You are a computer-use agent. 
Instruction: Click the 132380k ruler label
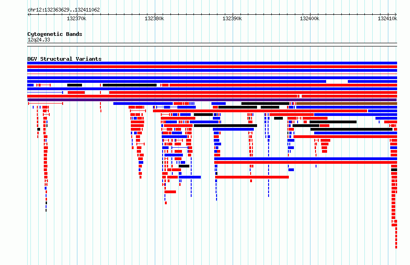(x=154, y=18)
